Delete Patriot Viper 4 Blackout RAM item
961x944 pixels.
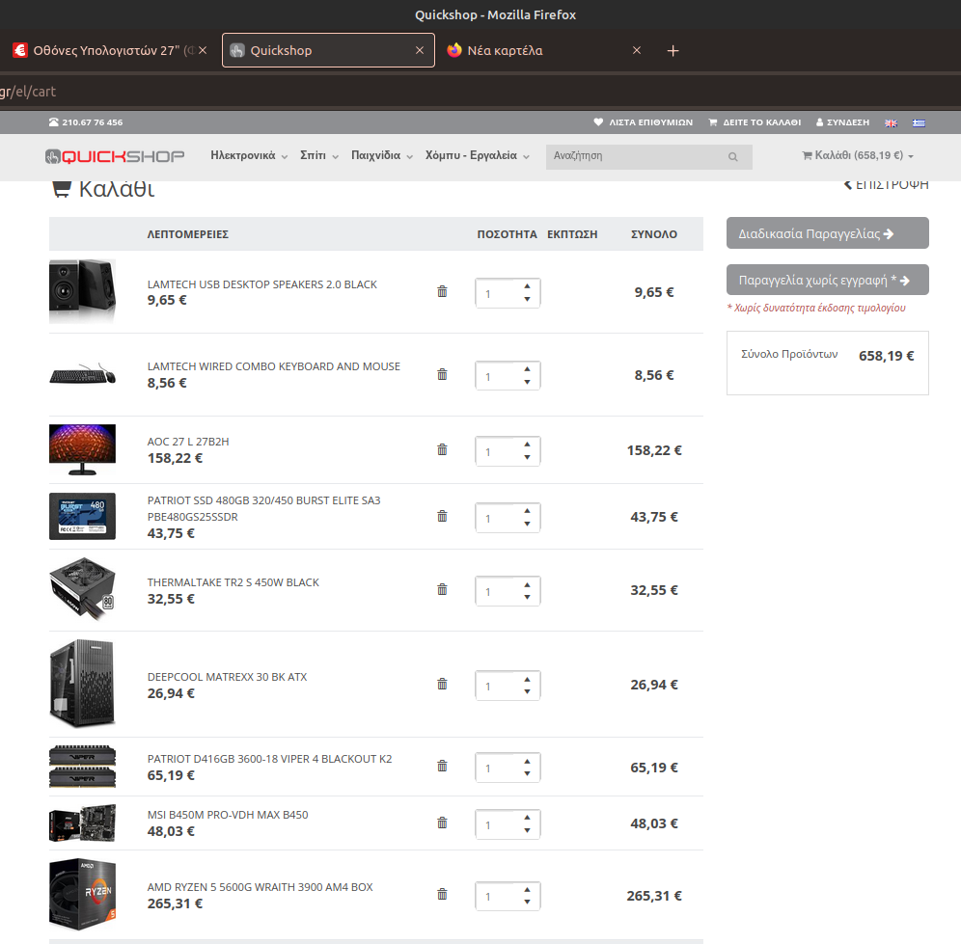click(x=442, y=766)
